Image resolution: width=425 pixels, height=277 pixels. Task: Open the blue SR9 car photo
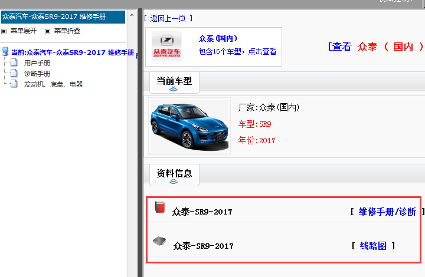point(189,126)
